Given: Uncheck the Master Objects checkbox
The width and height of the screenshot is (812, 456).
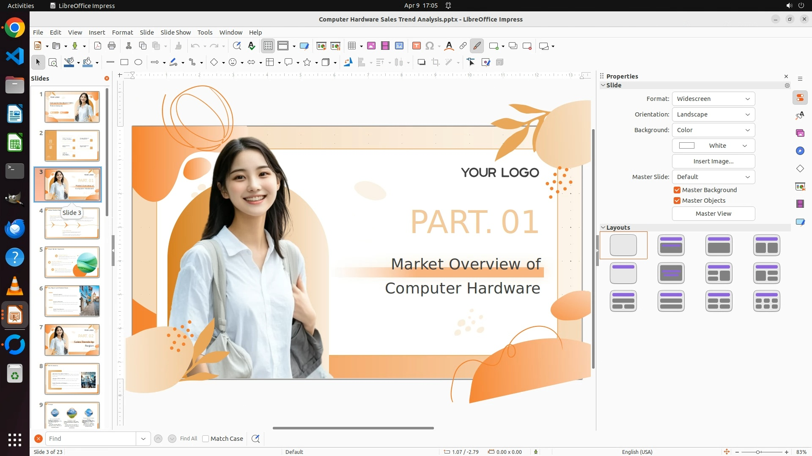Looking at the screenshot, I should [677, 201].
